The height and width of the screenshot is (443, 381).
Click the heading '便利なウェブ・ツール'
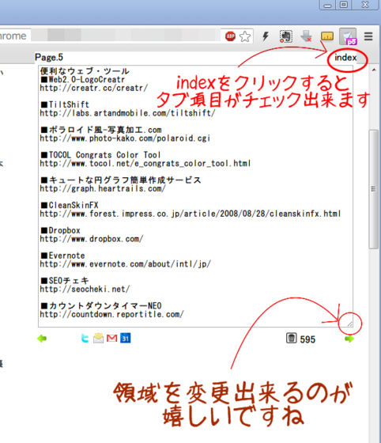coord(85,71)
